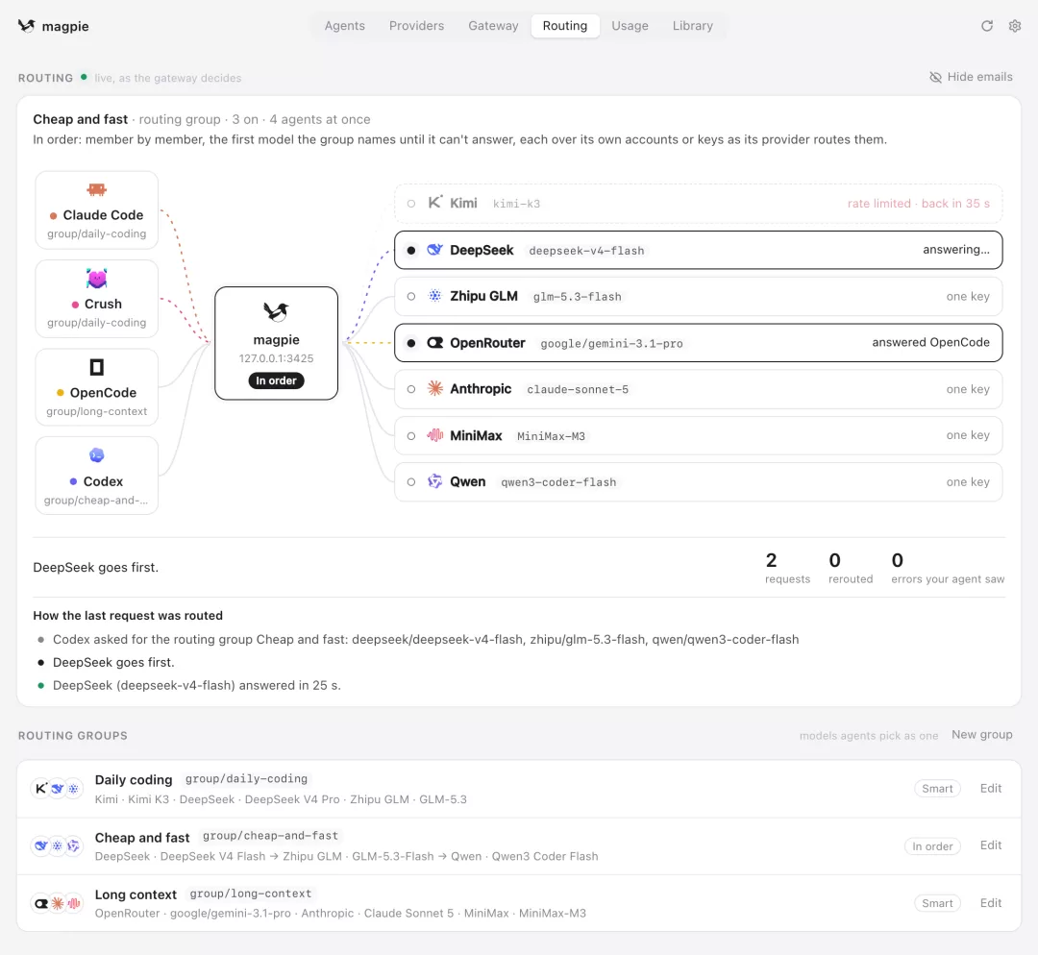Click the group/cheap-and-fast tag in groups list
The height and width of the screenshot is (955, 1038).
click(270, 836)
